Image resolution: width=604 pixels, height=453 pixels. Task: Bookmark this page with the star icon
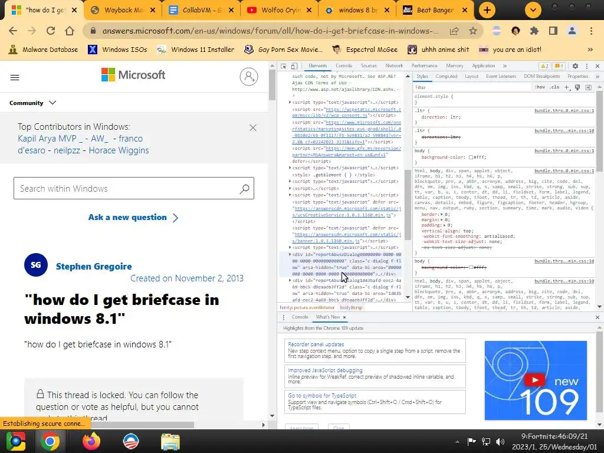pyautogui.click(x=473, y=31)
